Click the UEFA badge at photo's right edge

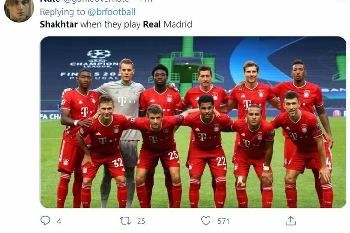click(337, 114)
